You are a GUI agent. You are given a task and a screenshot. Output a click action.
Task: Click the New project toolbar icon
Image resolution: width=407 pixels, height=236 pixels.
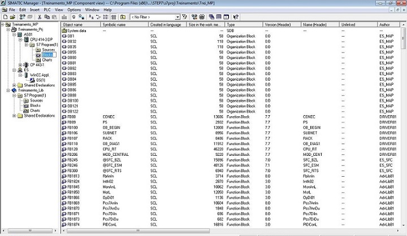5,17
